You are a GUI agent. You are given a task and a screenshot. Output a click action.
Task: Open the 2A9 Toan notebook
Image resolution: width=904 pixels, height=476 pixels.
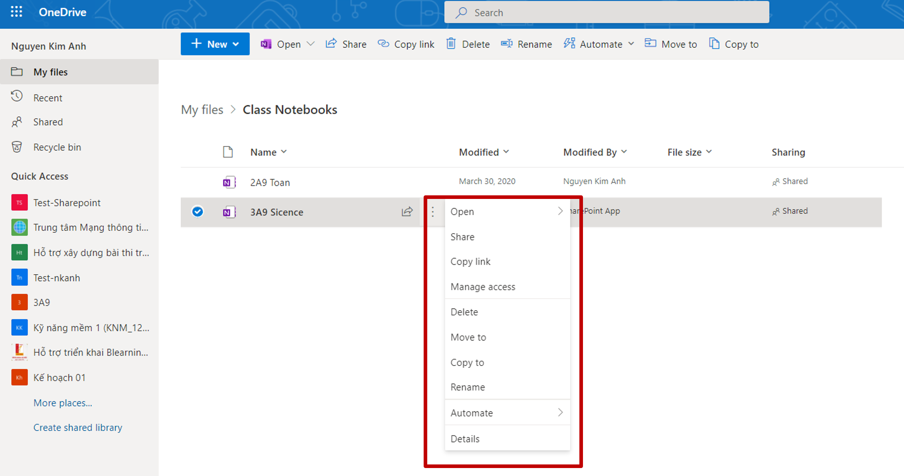(x=270, y=182)
